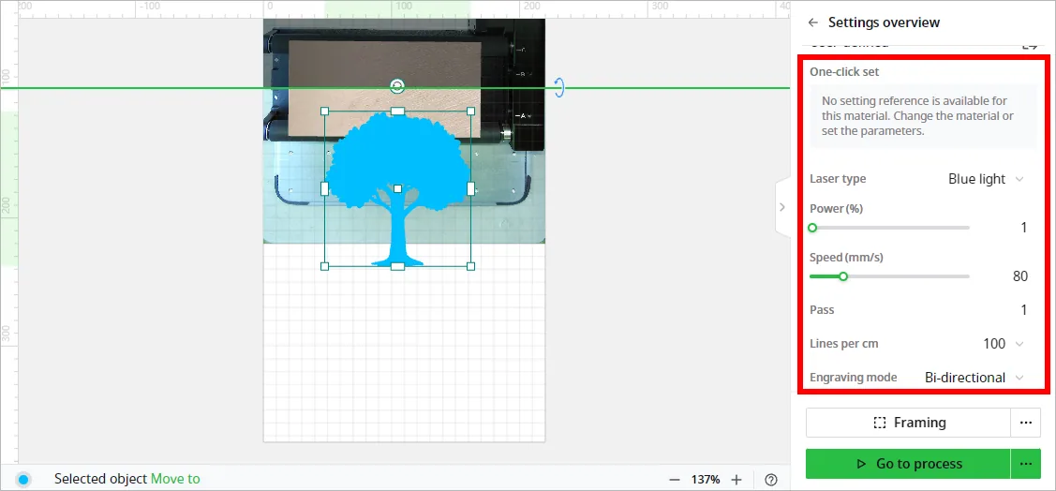This screenshot has width=1056, height=491.
Task: Zoom in with the plus icon
Action: [x=736, y=480]
